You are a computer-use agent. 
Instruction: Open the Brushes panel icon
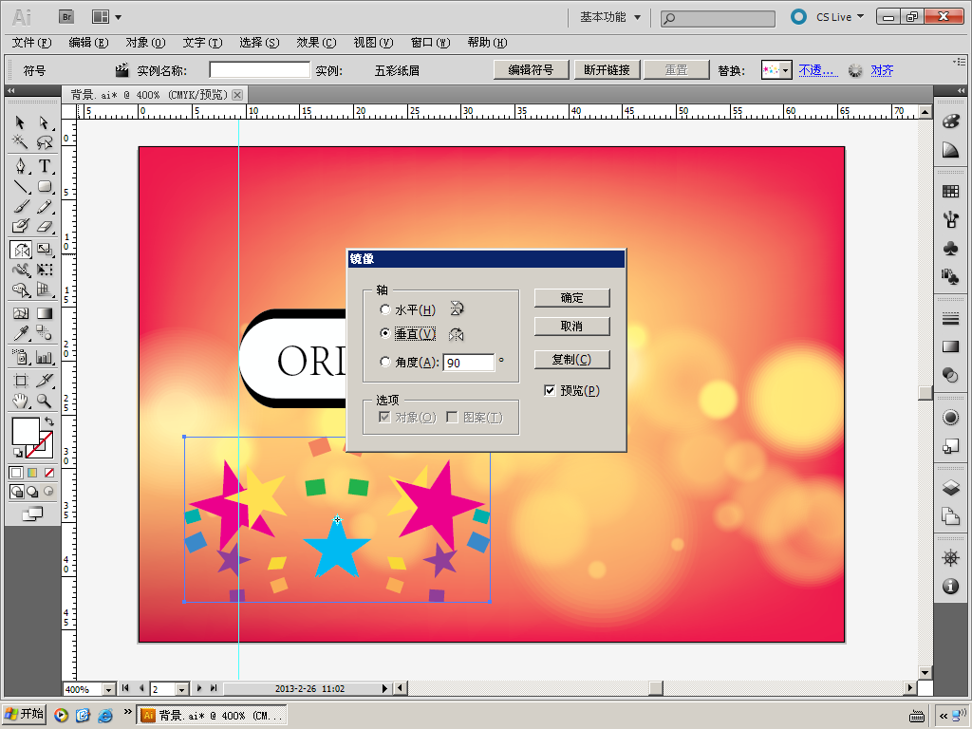950,219
